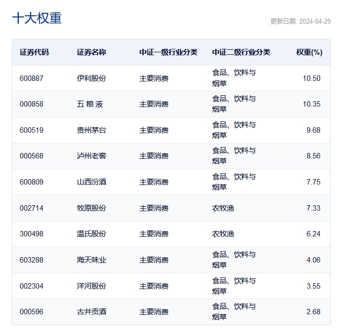Select security code 000596

(32, 312)
